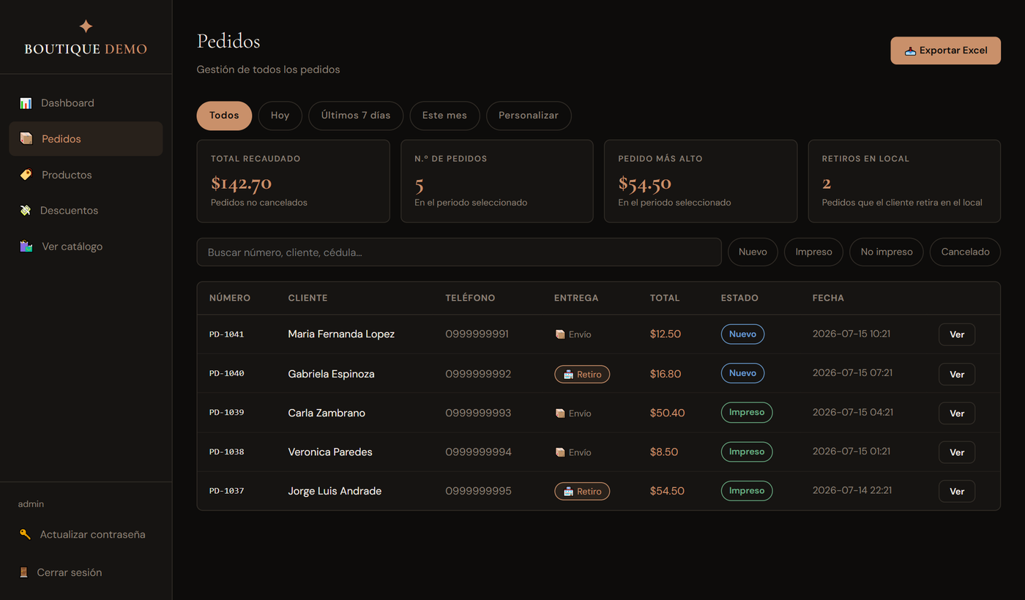Choose Cerrar sesión to log out
Viewport: 1025px width, 600px height.
(86, 572)
